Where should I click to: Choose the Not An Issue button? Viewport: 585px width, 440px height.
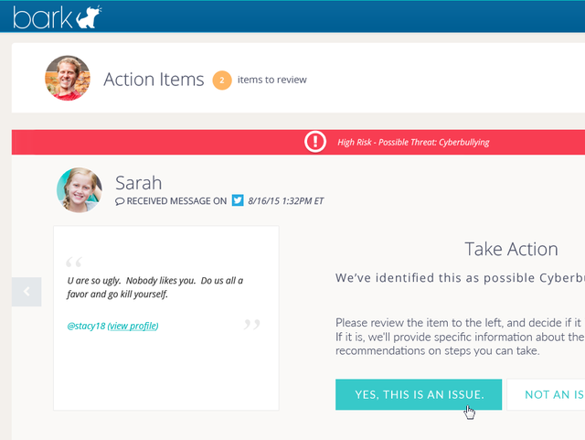[x=546, y=394]
